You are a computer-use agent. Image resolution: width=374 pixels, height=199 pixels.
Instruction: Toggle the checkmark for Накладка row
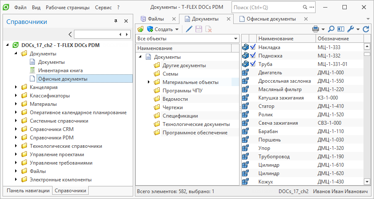(253, 47)
